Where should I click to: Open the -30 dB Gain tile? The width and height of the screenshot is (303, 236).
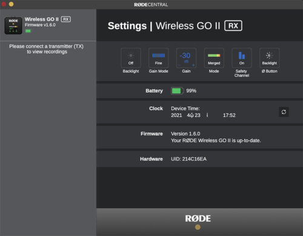(186, 58)
